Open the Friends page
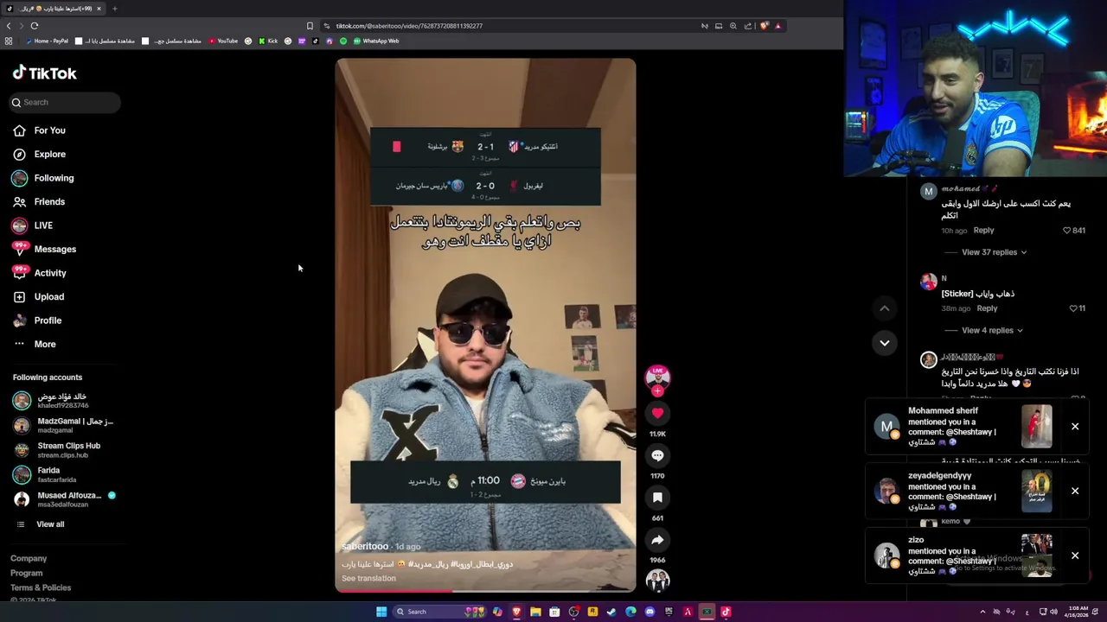The height and width of the screenshot is (622, 1107). click(39, 201)
